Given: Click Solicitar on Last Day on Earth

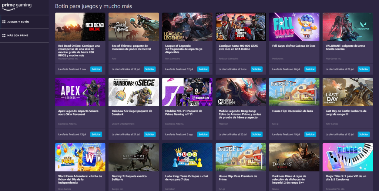Looking at the screenshot, I should pos(364,134).
